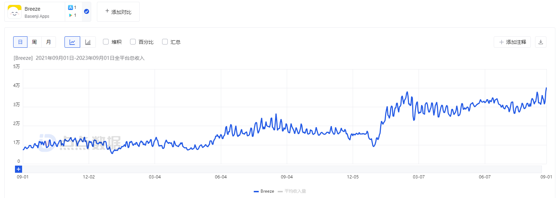Enable the 百分比 percentage checkbox
This screenshot has height=198, width=560.
tap(133, 42)
